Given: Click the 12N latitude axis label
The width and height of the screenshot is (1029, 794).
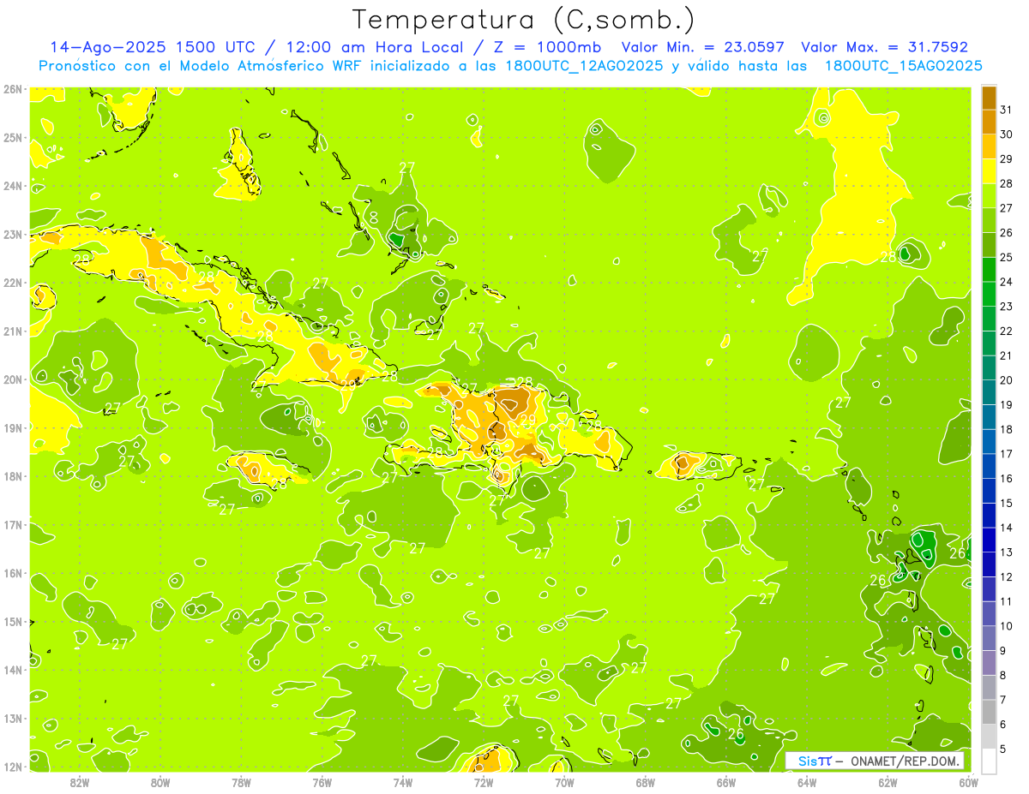Looking at the screenshot, I should click(12, 767).
